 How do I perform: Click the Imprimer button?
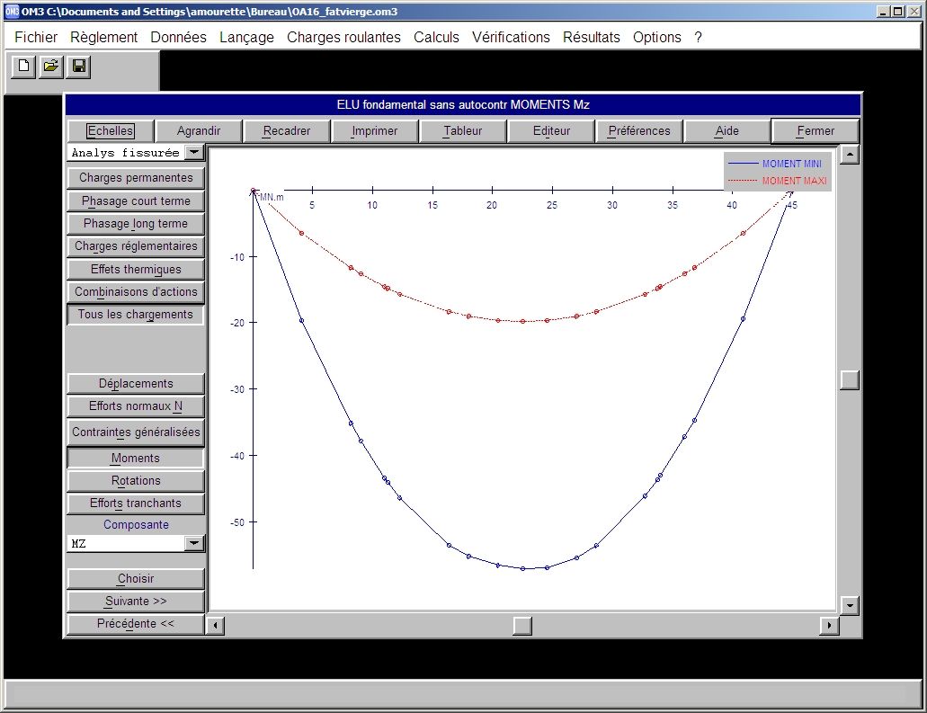[x=375, y=130]
